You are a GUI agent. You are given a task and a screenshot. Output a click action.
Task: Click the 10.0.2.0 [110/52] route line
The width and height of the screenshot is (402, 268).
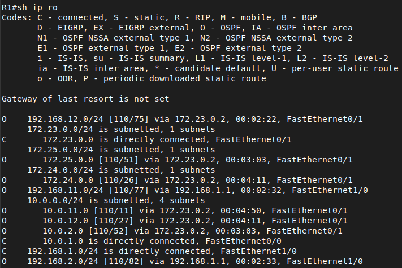click(x=172, y=231)
